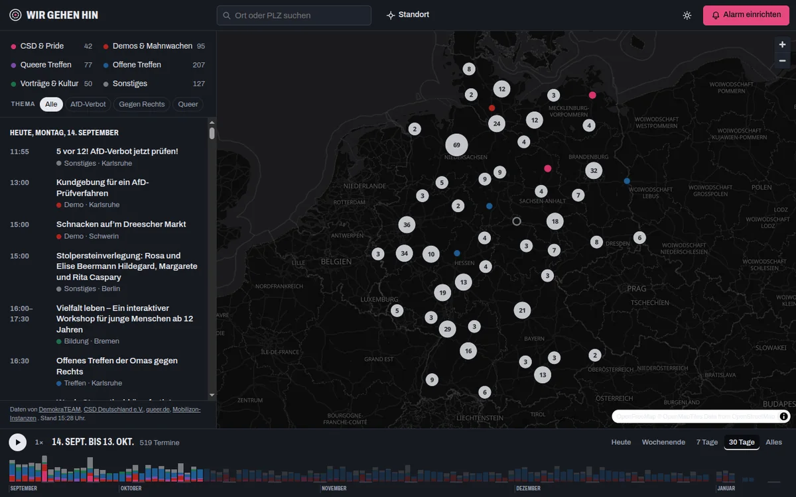Screen dimensions: 796x497
Task: Select the pink CSD marker near Mecklenburg-Vorpommern
Action: [592, 95]
